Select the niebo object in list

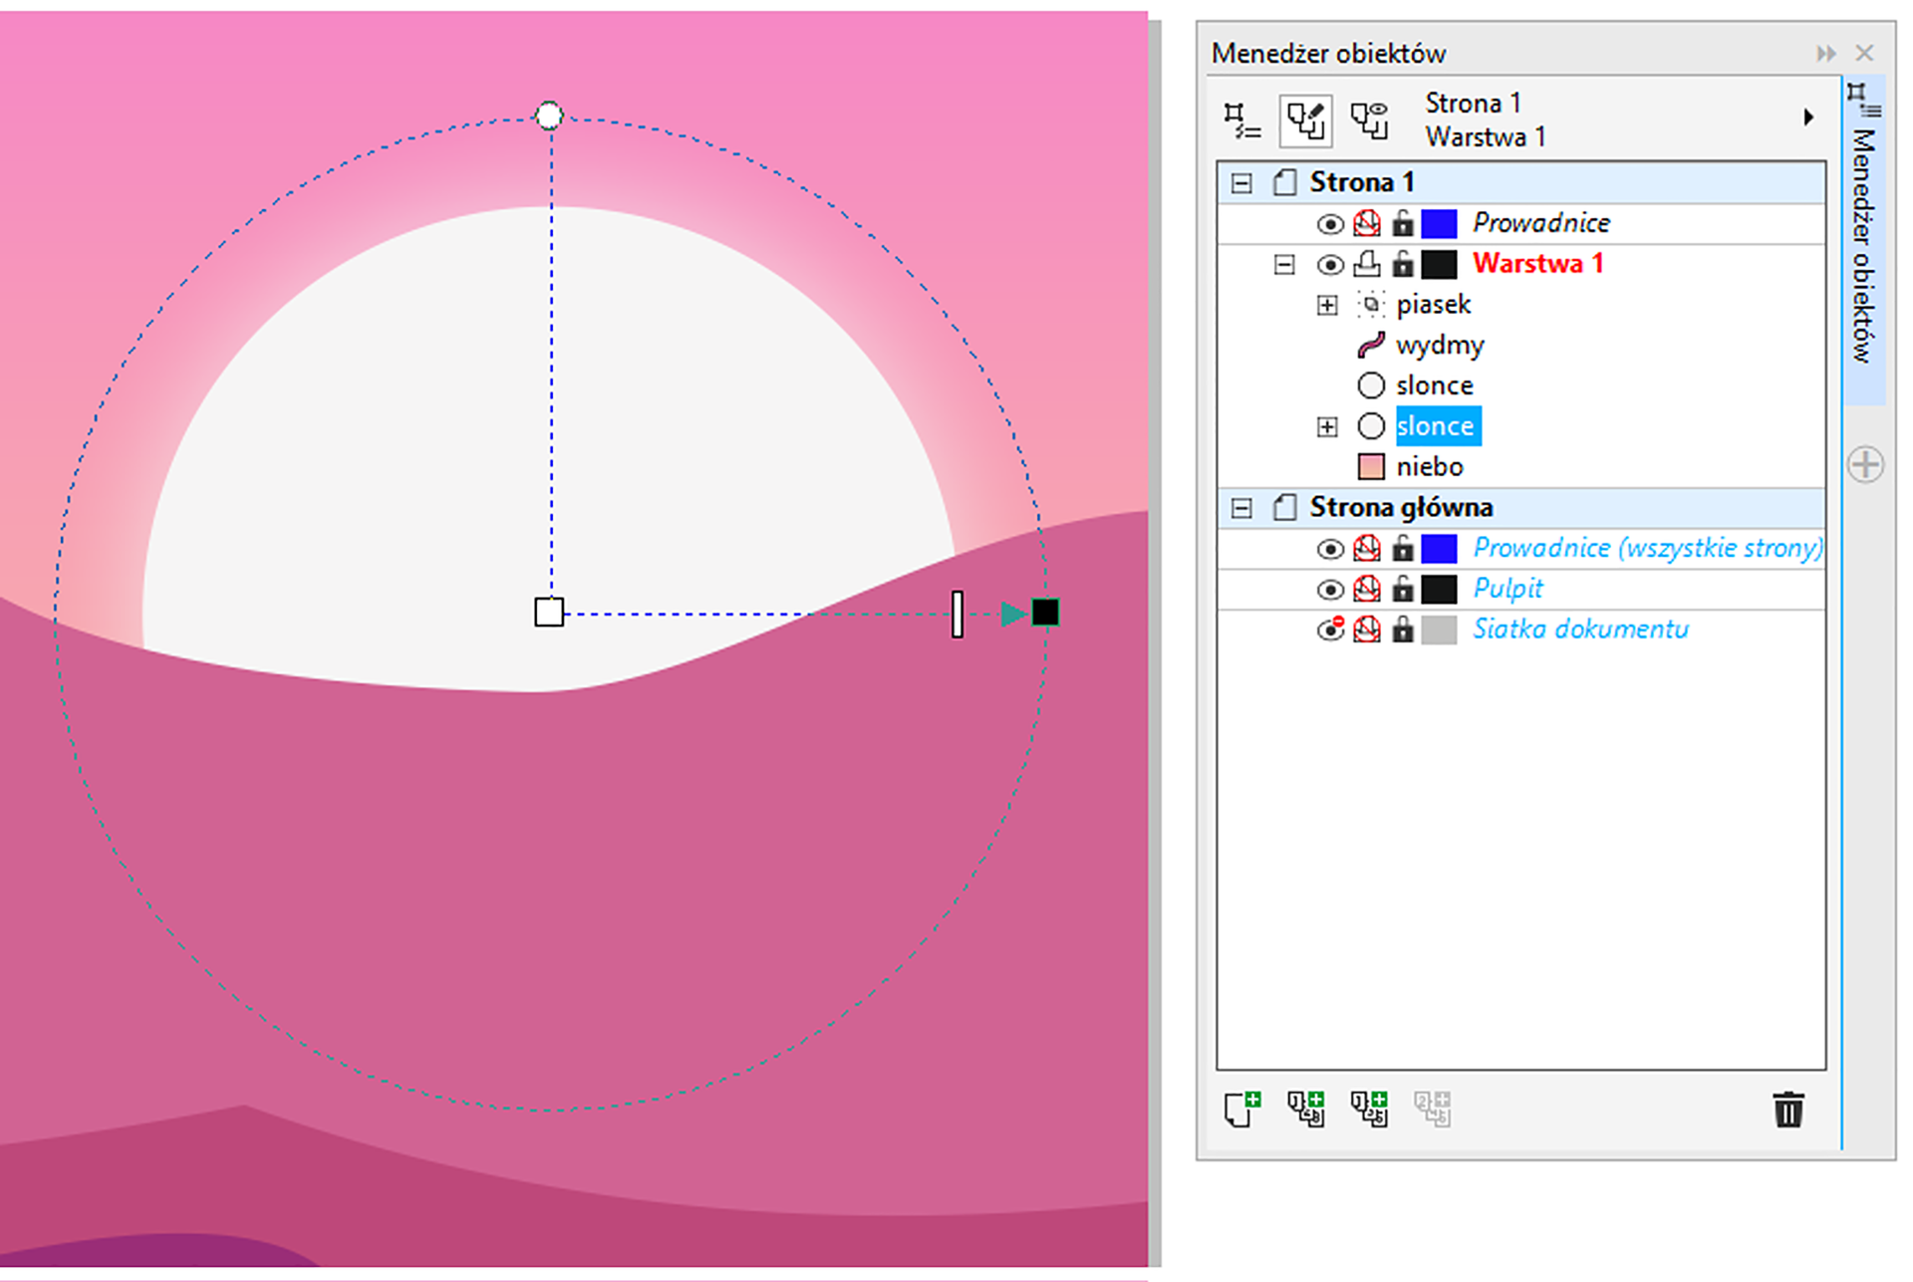[1429, 467]
